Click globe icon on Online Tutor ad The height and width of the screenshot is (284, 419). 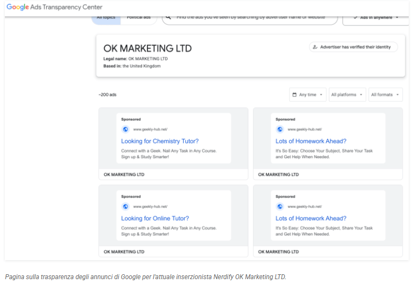coord(125,206)
